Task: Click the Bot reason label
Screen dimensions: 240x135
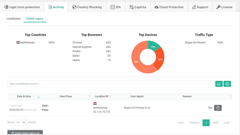Action: point(210,108)
